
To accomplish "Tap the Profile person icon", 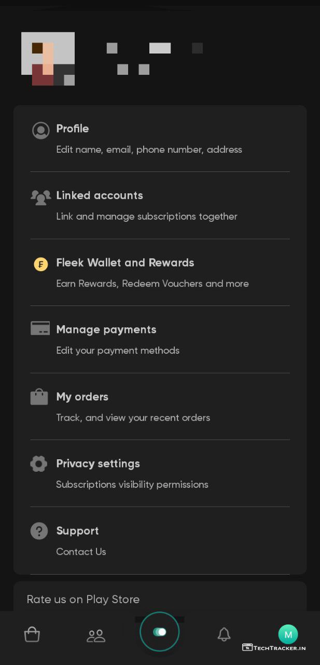I will [x=40, y=130].
